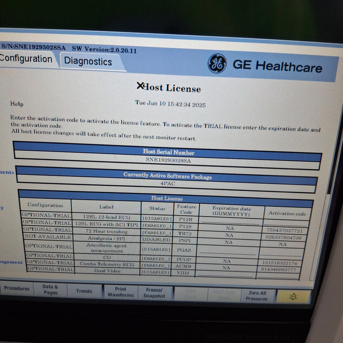The width and height of the screenshot is (343, 343).
Task: Open the Trends key
Action: [84, 291]
